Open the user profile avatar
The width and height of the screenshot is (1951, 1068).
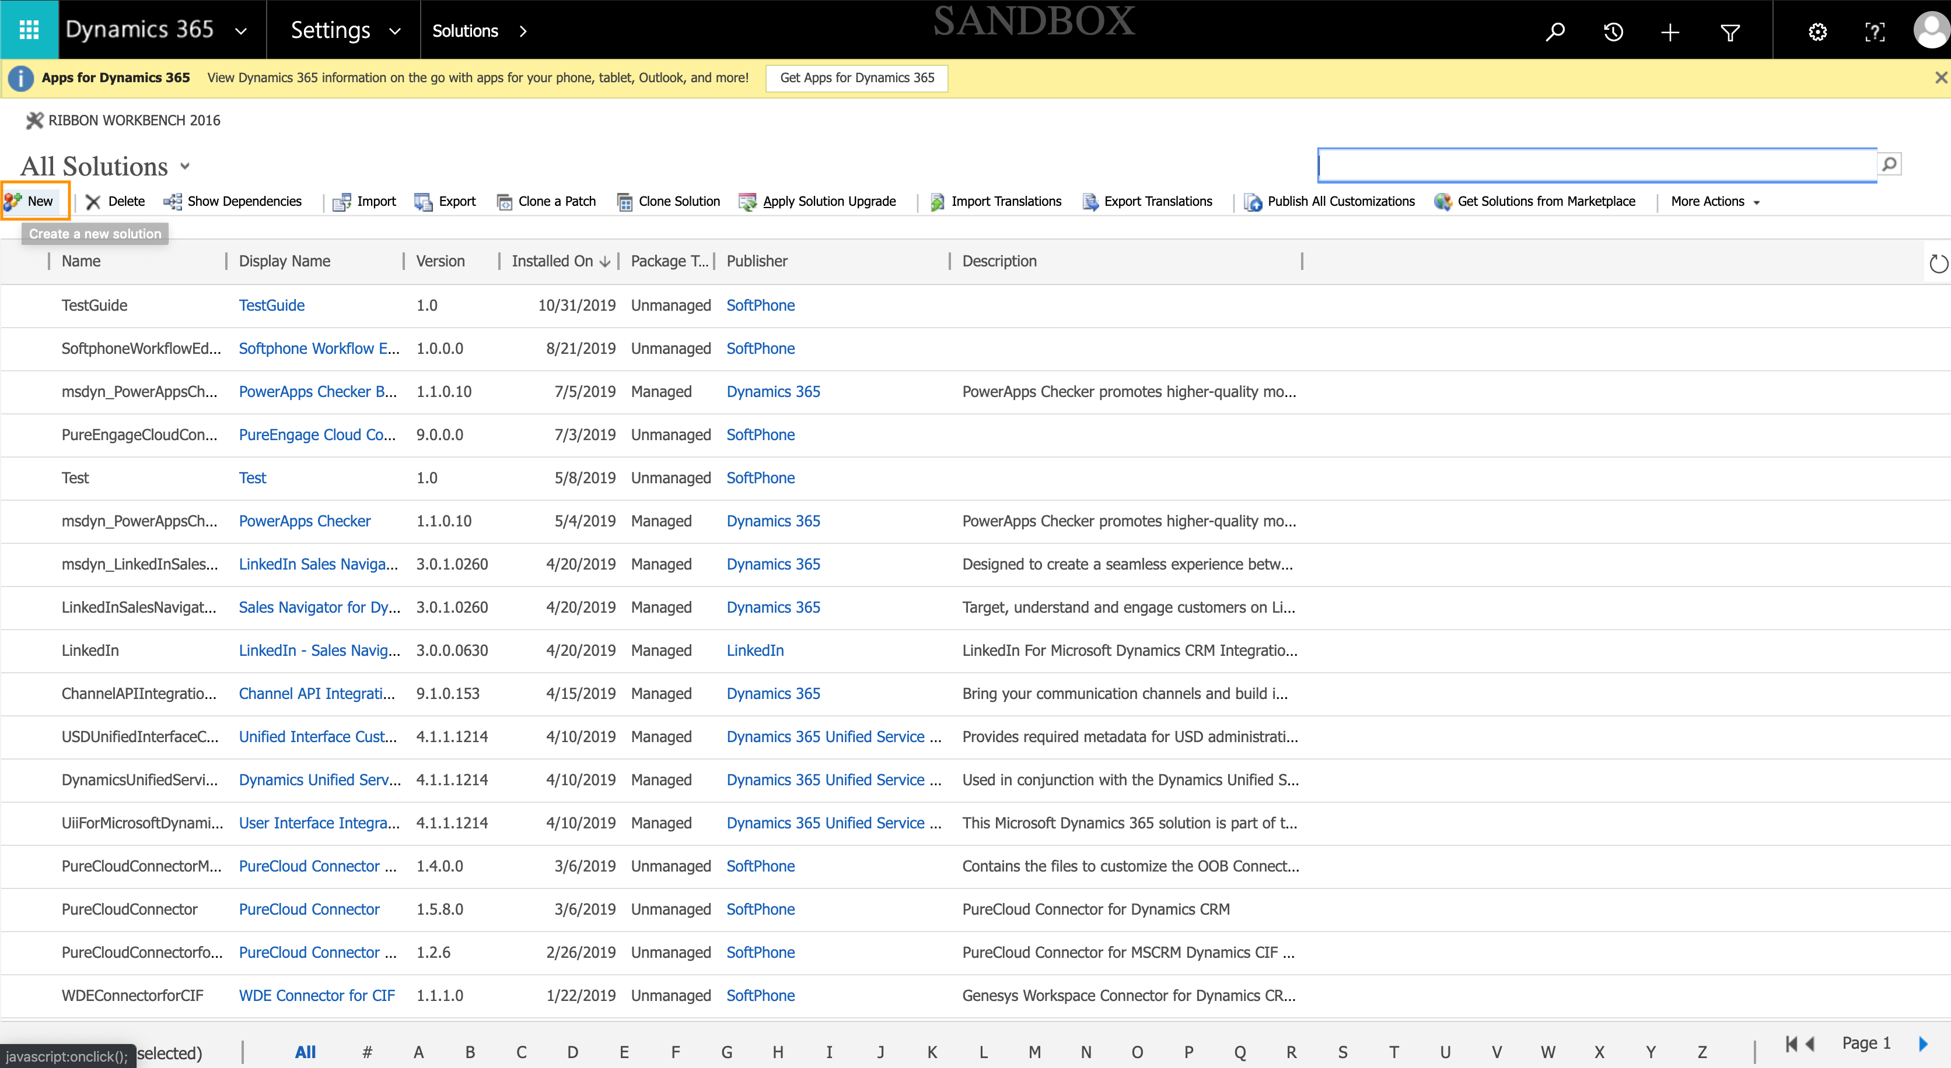tap(1931, 30)
